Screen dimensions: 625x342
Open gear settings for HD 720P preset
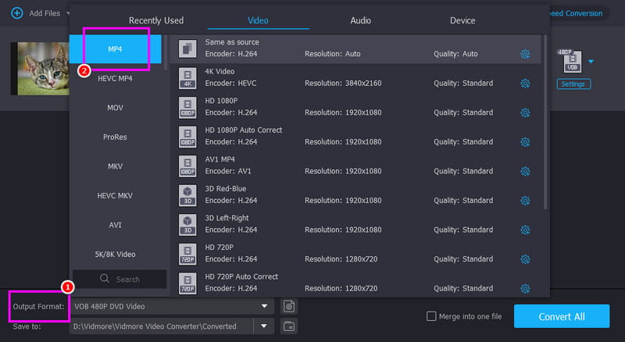pyautogui.click(x=525, y=259)
